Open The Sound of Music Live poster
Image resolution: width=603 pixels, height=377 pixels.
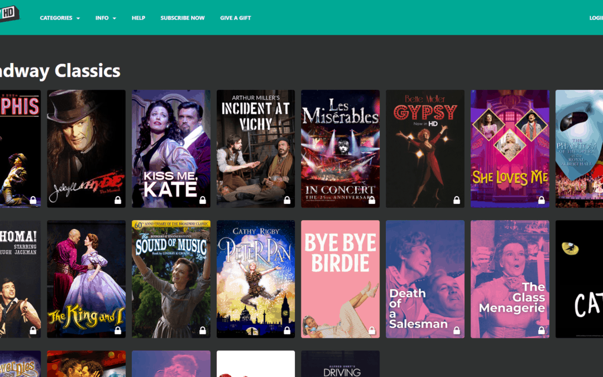click(171, 279)
